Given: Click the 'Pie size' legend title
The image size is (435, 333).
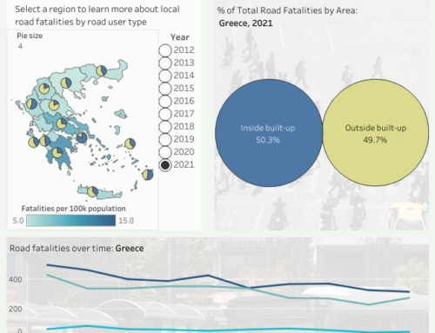Looking at the screenshot, I should coord(30,36).
